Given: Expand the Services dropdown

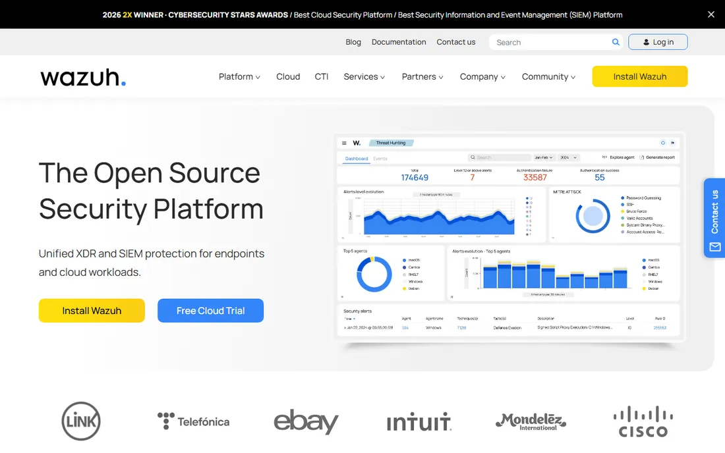Looking at the screenshot, I should tap(364, 76).
